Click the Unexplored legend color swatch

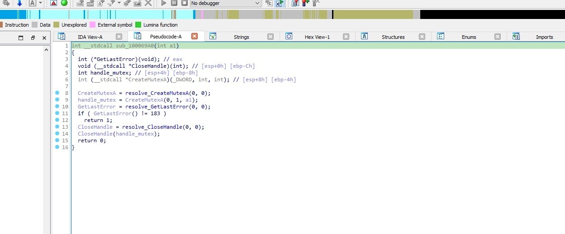tap(56, 25)
